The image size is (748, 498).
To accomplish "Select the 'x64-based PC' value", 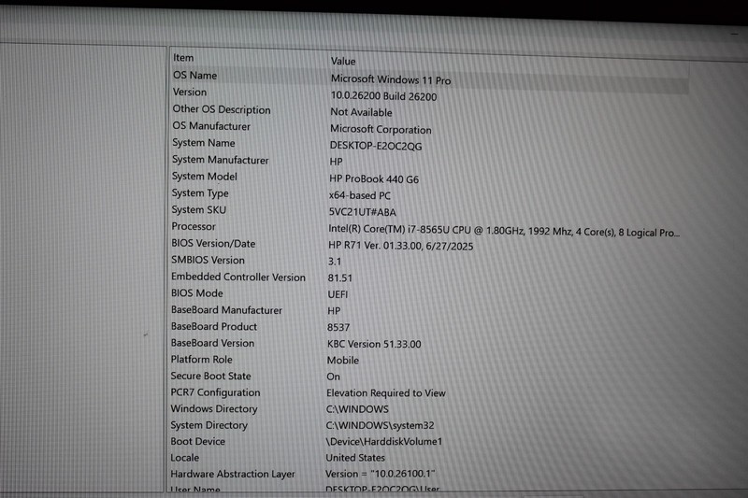I will [x=360, y=195].
